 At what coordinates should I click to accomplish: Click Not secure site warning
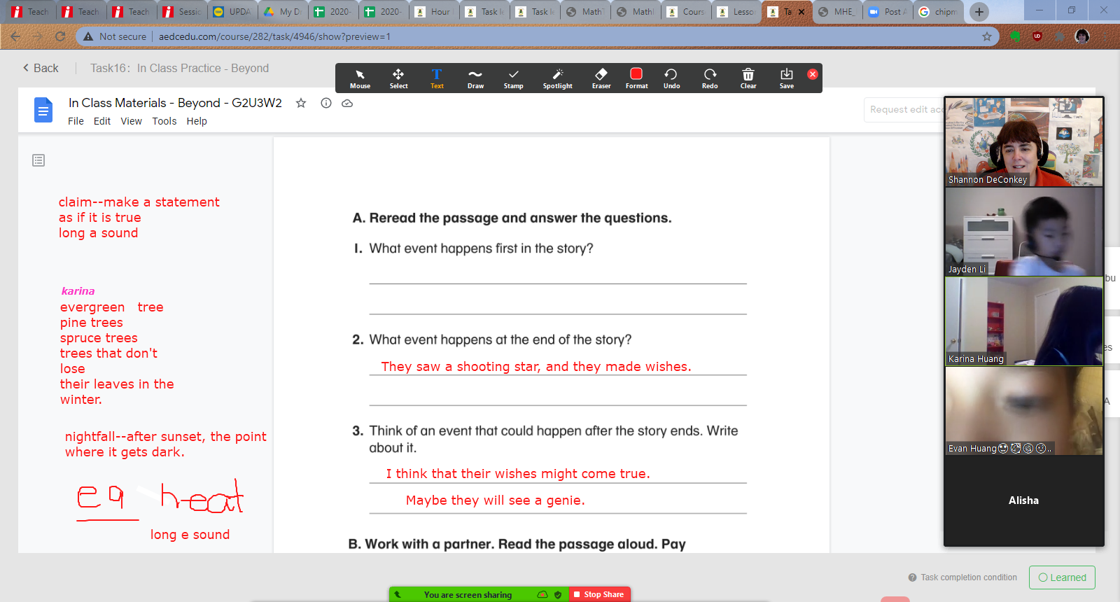tap(115, 36)
